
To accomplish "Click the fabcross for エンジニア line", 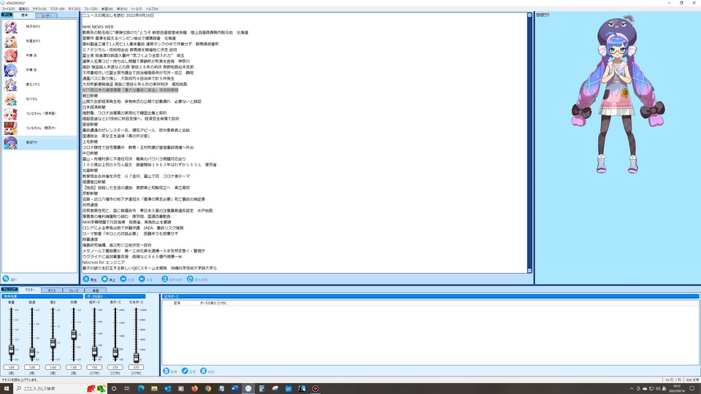I will (x=103, y=263).
